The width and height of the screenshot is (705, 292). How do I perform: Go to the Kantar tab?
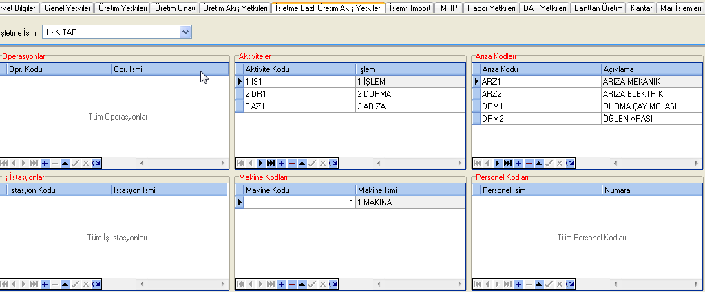pos(641,8)
